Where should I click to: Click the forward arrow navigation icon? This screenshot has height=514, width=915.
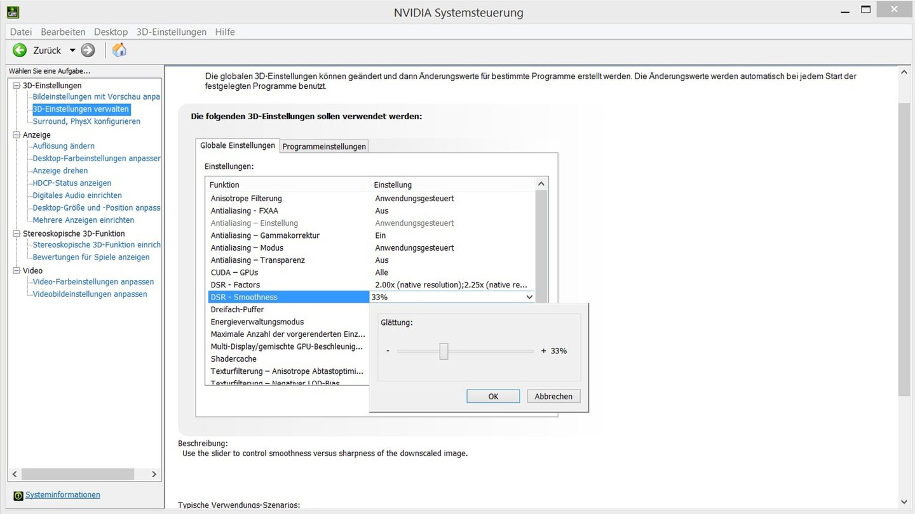[88, 50]
